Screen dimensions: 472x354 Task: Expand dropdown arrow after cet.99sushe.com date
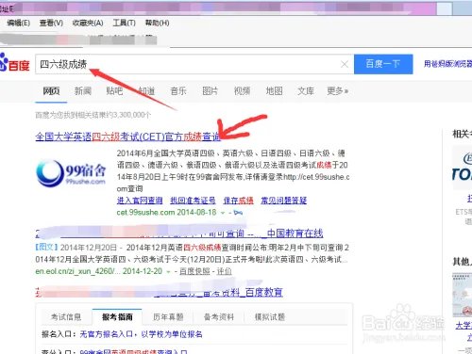223,213
